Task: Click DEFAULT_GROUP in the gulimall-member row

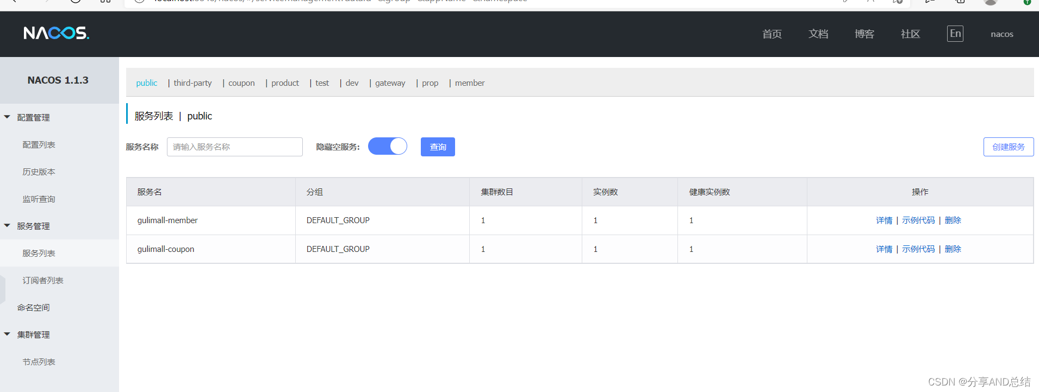Action: click(x=338, y=220)
